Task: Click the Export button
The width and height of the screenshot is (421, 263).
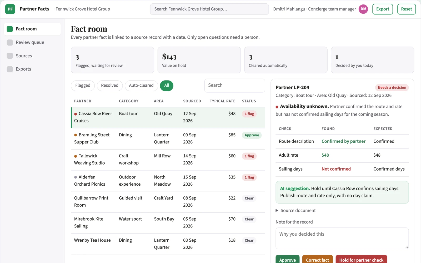Action: click(383, 9)
